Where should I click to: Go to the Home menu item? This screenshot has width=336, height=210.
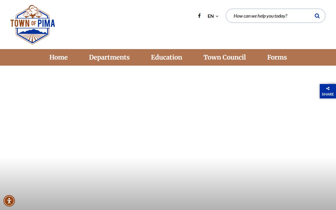59,57
